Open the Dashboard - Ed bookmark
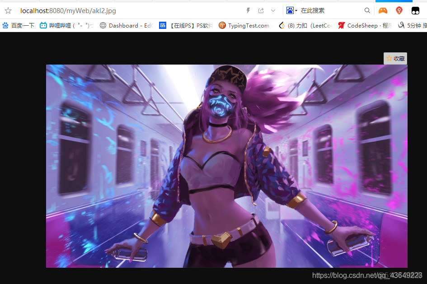Image resolution: width=427 pixels, height=284 pixels. (127, 26)
